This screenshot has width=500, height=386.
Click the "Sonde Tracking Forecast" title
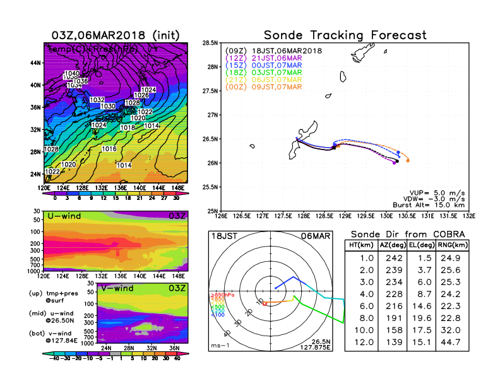345,35
